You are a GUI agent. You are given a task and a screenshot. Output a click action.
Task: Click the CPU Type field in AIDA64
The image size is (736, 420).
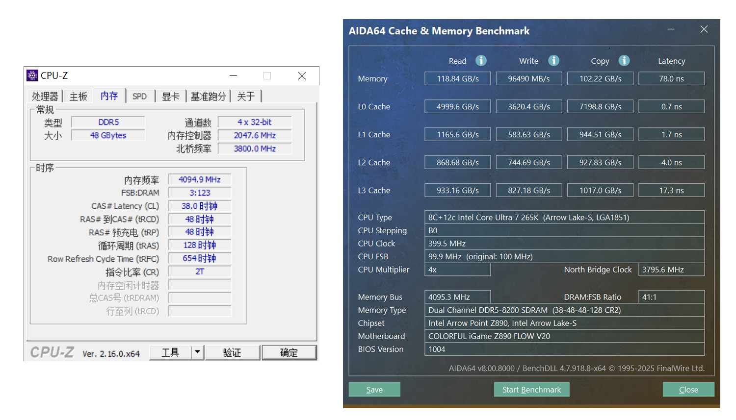click(565, 217)
